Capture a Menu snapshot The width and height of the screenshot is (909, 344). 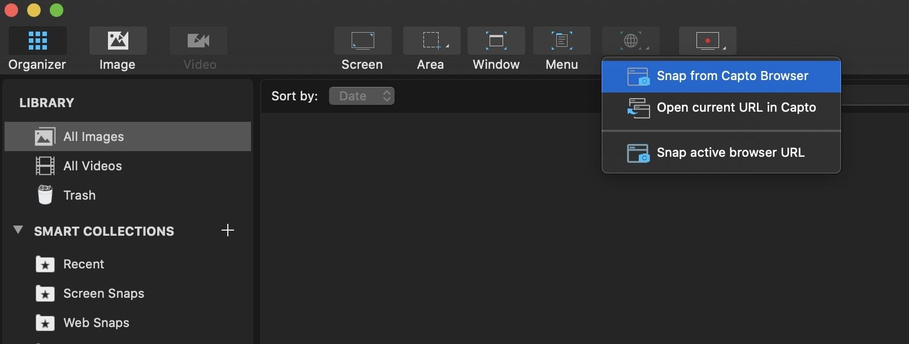click(561, 41)
